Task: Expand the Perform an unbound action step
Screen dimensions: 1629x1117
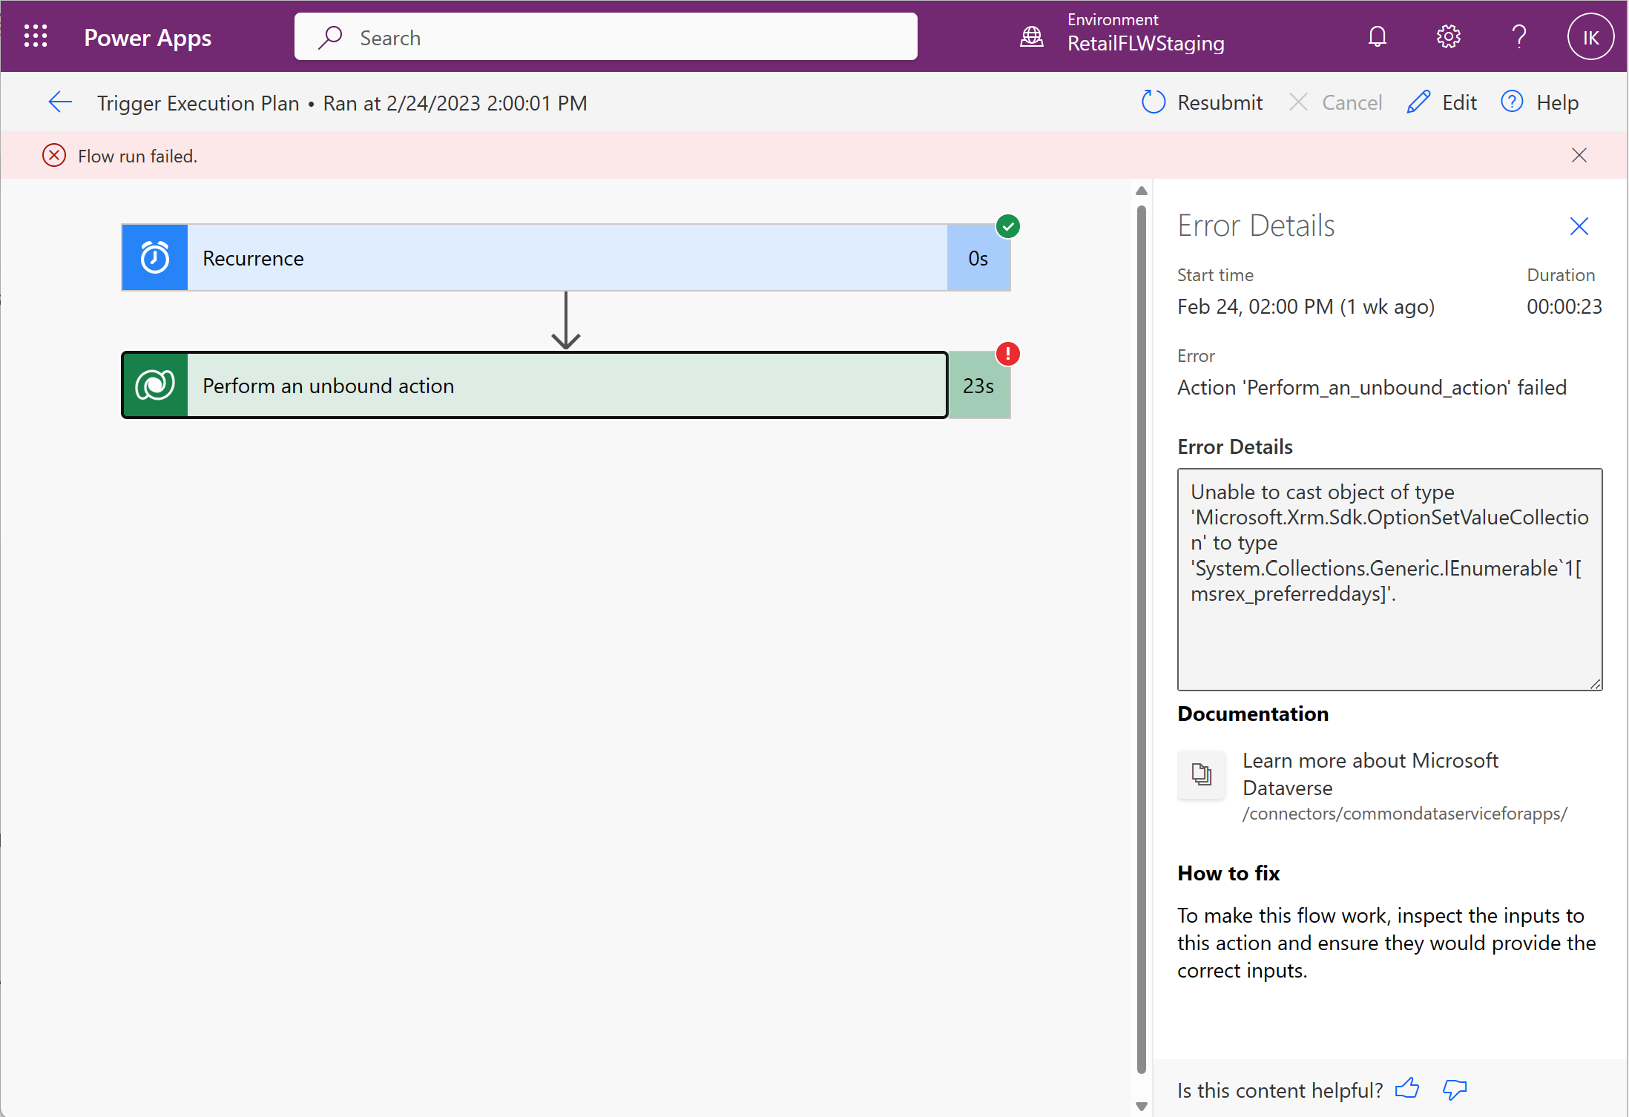Action: coord(565,386)
